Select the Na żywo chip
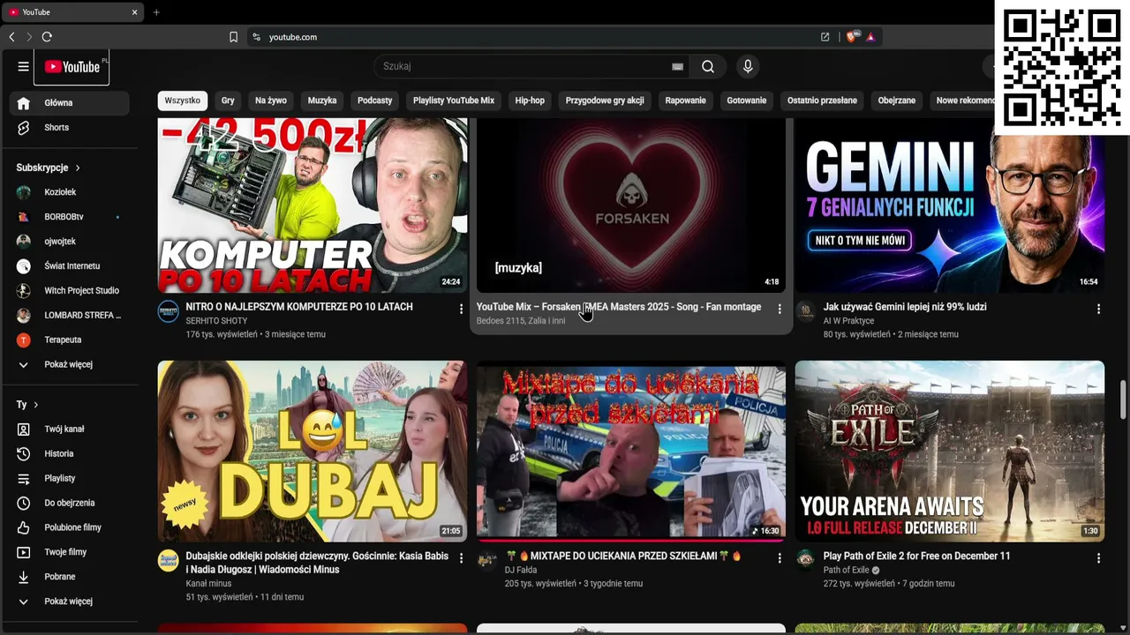 tap(271, 101)
